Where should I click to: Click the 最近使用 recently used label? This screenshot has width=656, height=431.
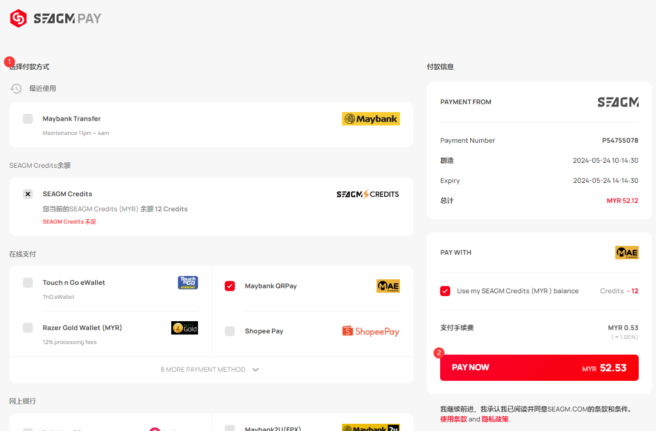click(42, 89)
